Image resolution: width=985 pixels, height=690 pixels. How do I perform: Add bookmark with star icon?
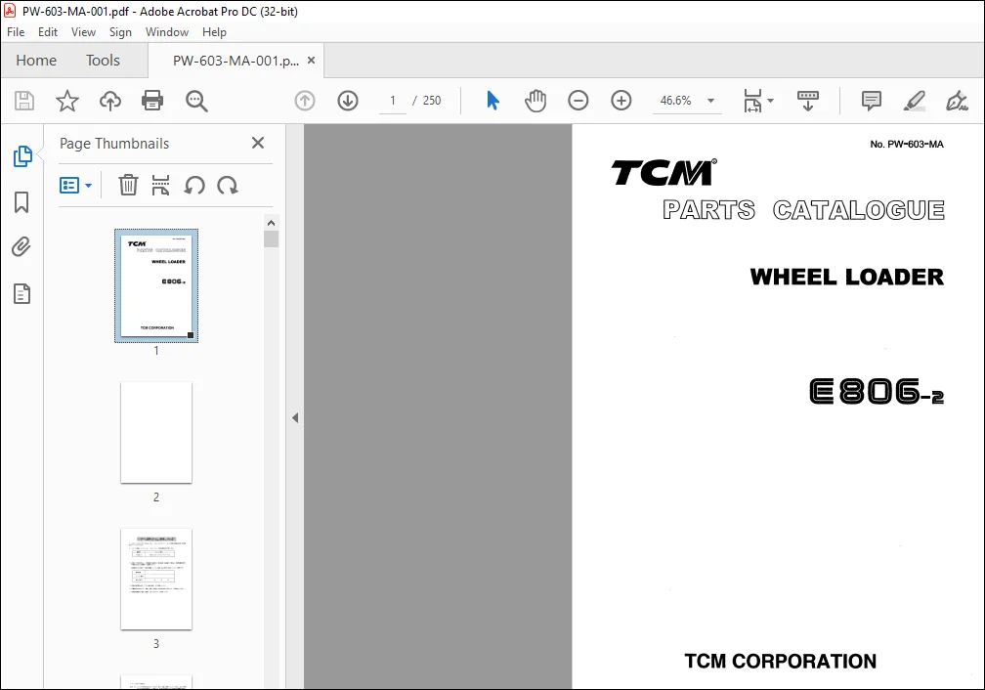67,101
